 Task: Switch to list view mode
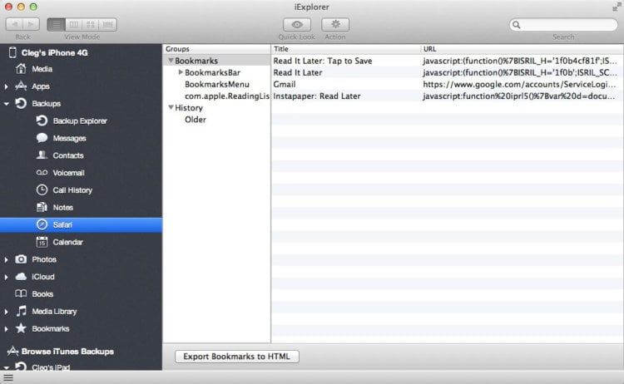[56, 24]
